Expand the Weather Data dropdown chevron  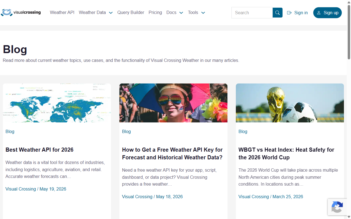tap(111, 13)
